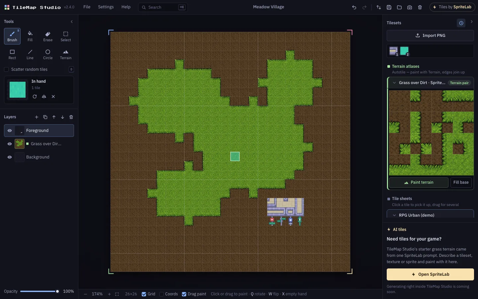
Task: Clear the in-hand tile
Action: coord(53,96)
